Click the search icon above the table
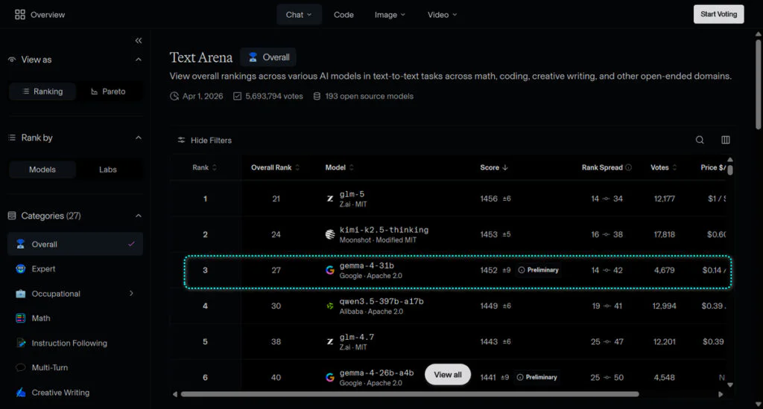 pyautogui.click(x=700, y=140)
